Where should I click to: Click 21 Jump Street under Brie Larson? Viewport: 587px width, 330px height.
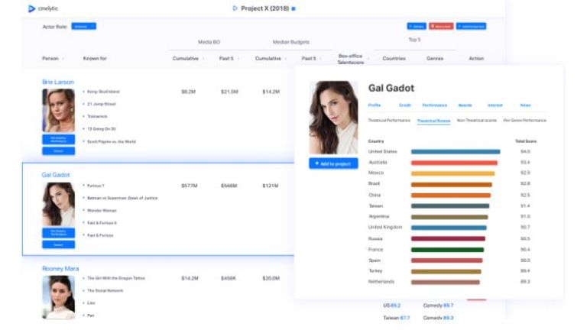tap(102, 104)
